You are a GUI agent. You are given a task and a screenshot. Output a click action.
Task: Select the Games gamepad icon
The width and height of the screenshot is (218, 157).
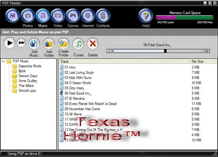coord(73,16)
